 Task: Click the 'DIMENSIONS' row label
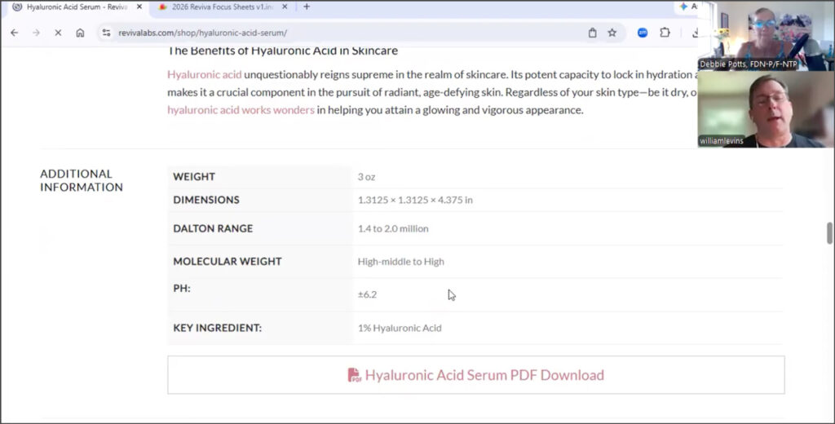coord(206,200)
